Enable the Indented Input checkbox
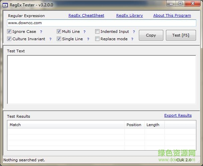The height and width of the screenshot is (166, 203). [97, 32]
